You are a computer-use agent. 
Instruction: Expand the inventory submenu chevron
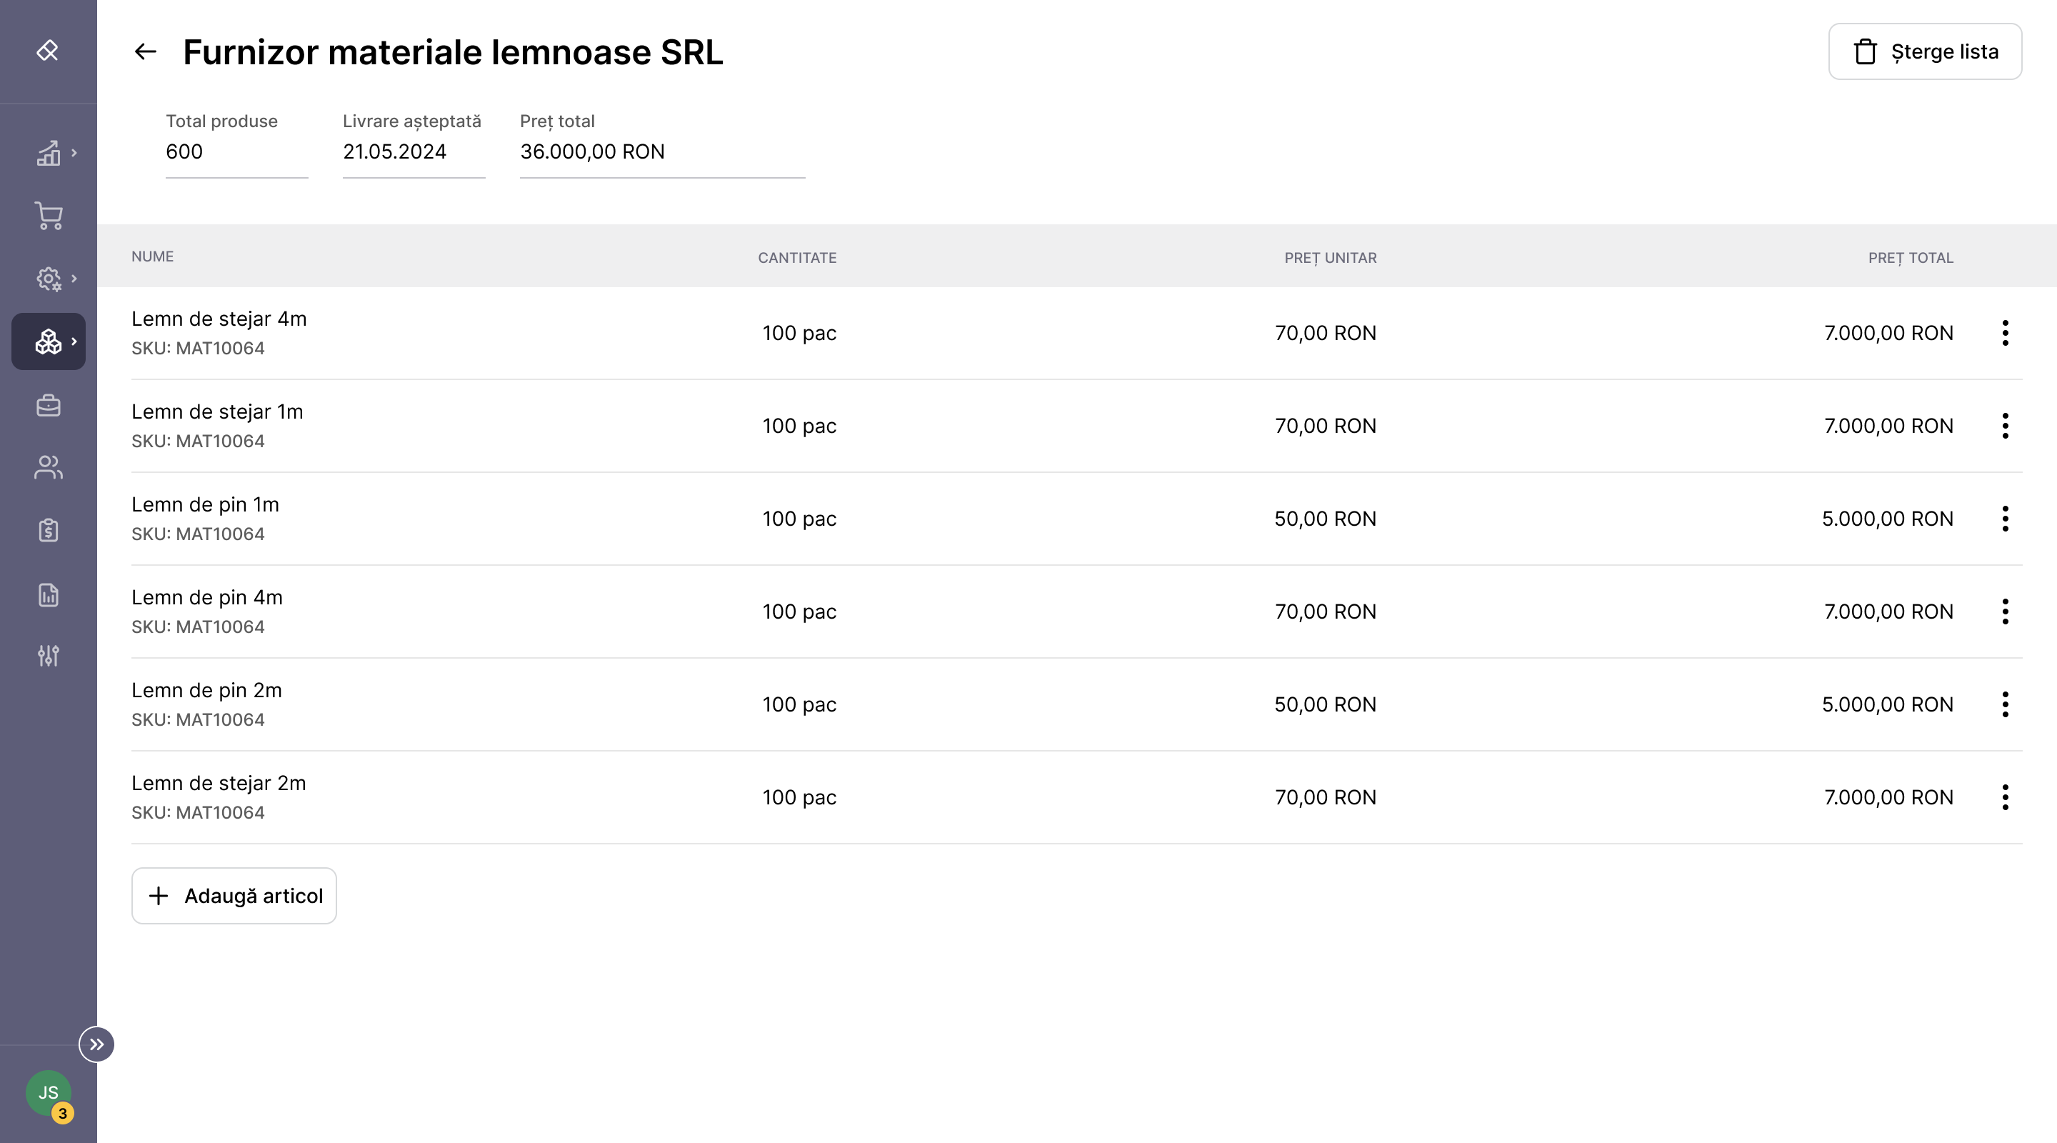(74, 341)
